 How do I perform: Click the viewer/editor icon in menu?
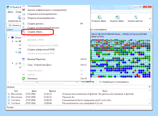(x=24, y=59)
